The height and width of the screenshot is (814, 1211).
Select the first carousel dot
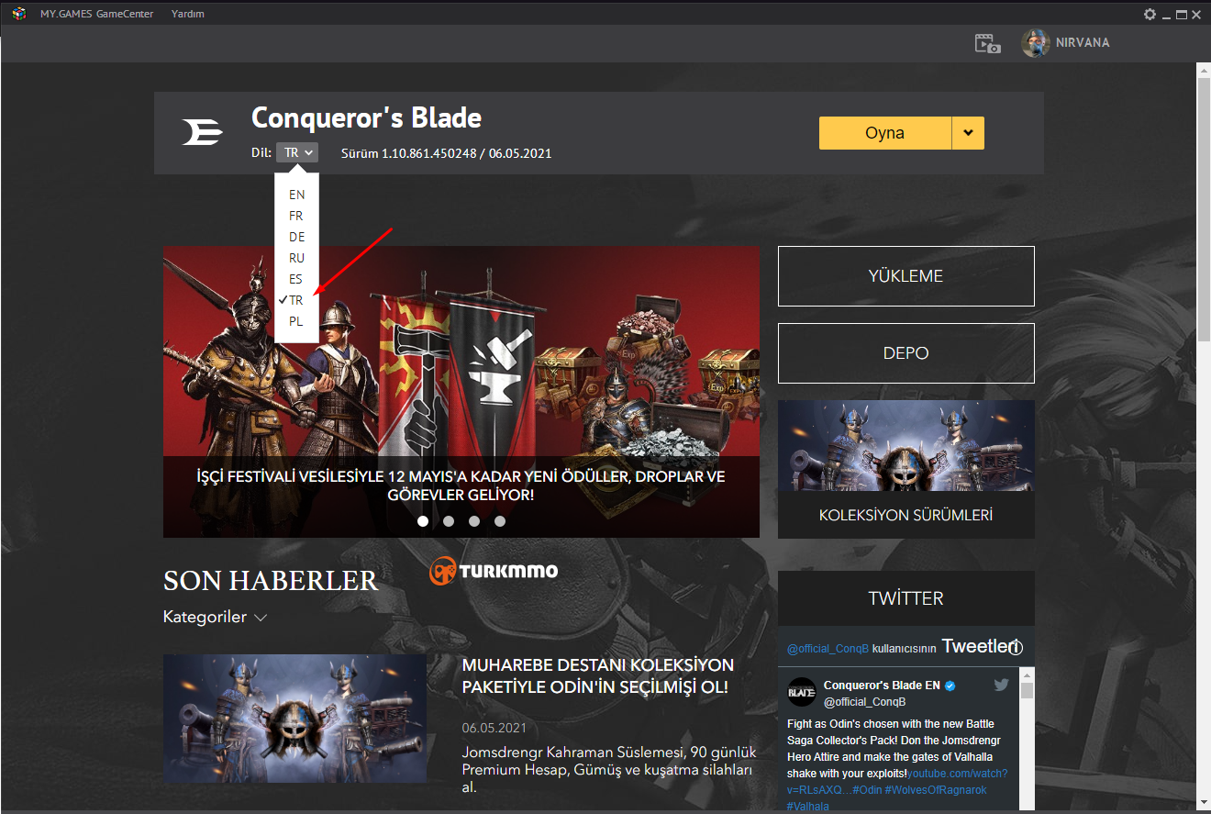tap(423, 521)
